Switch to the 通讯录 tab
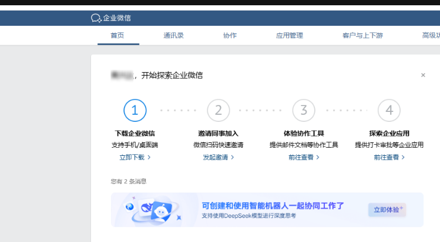The image size is (440, 242). pos(173,36)
